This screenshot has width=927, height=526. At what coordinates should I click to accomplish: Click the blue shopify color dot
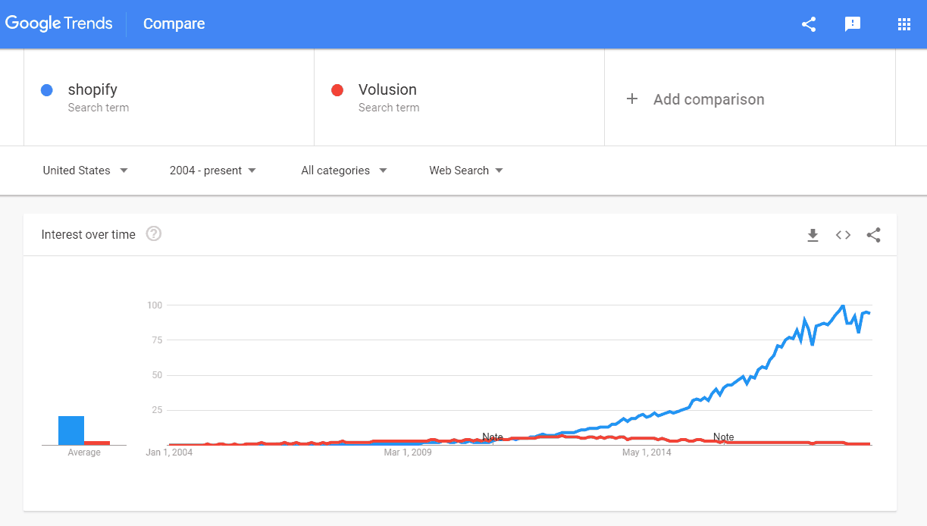pos(47,90)
